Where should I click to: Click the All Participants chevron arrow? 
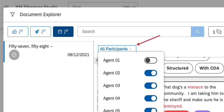pos(130,49)
